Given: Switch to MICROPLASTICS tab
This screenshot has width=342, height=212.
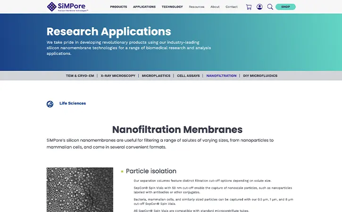Looking at the screenshot, I should tap(156, 75).
